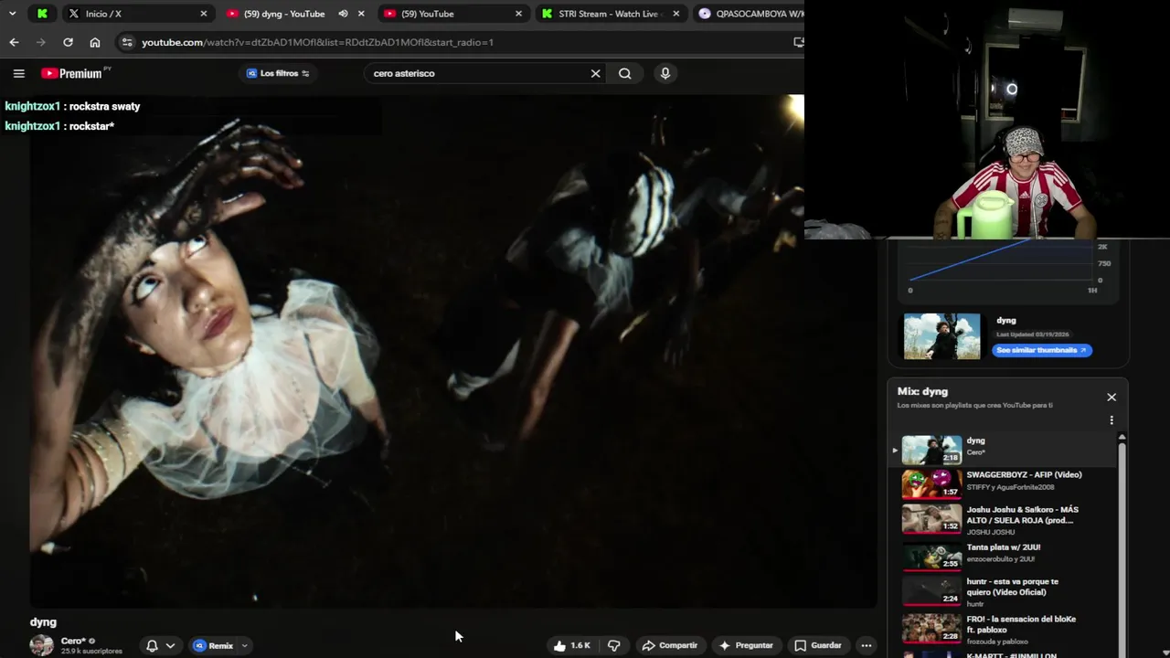Click scrollbar up arrow in mix list

1122,438
